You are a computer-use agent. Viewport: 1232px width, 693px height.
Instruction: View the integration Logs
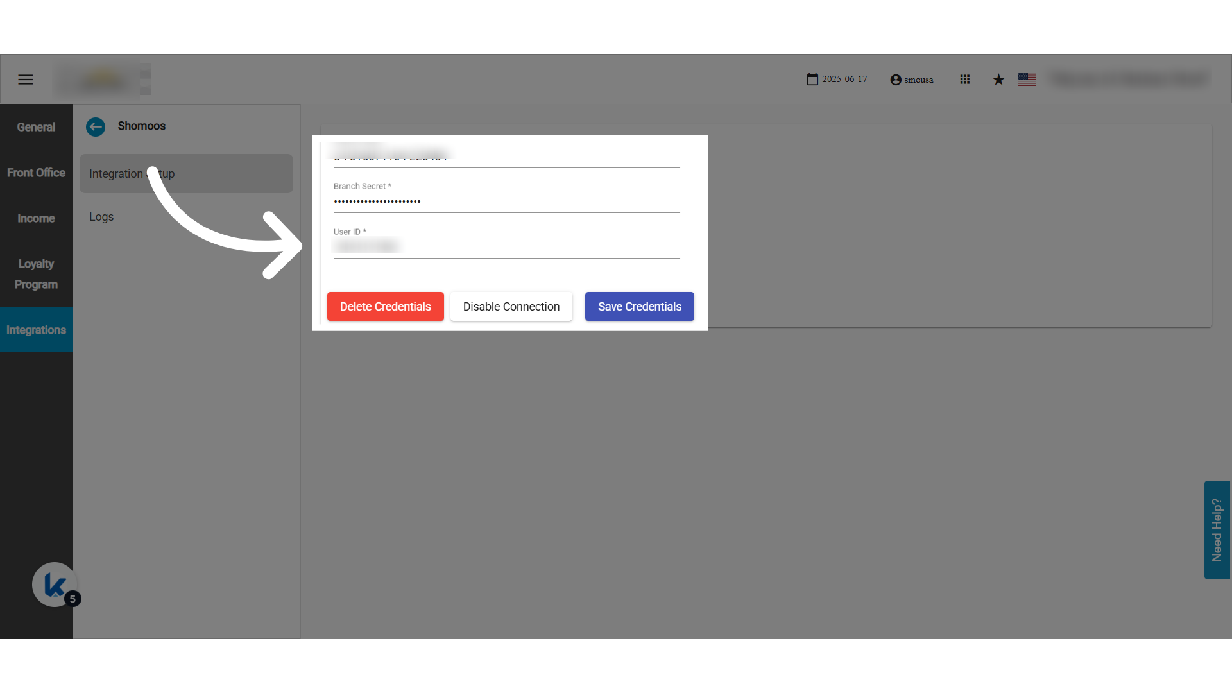186,217
